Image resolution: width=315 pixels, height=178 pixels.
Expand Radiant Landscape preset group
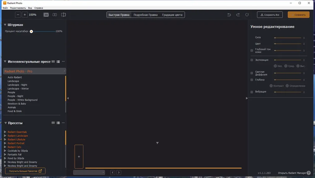coord(5,136)
